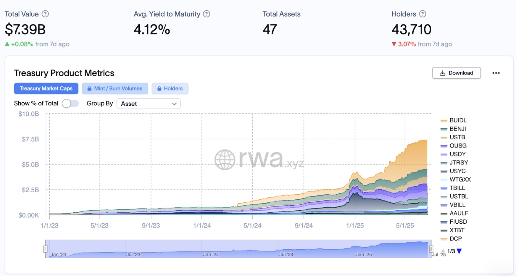
Task: Toggle Show % of Total switch
Action: coord(70,104)
